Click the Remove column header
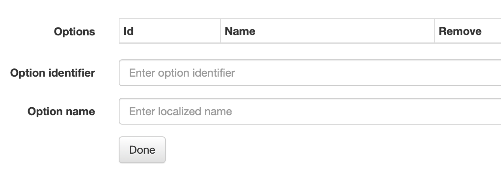Viewport: 501px width, 180px height. click(460, 31)
